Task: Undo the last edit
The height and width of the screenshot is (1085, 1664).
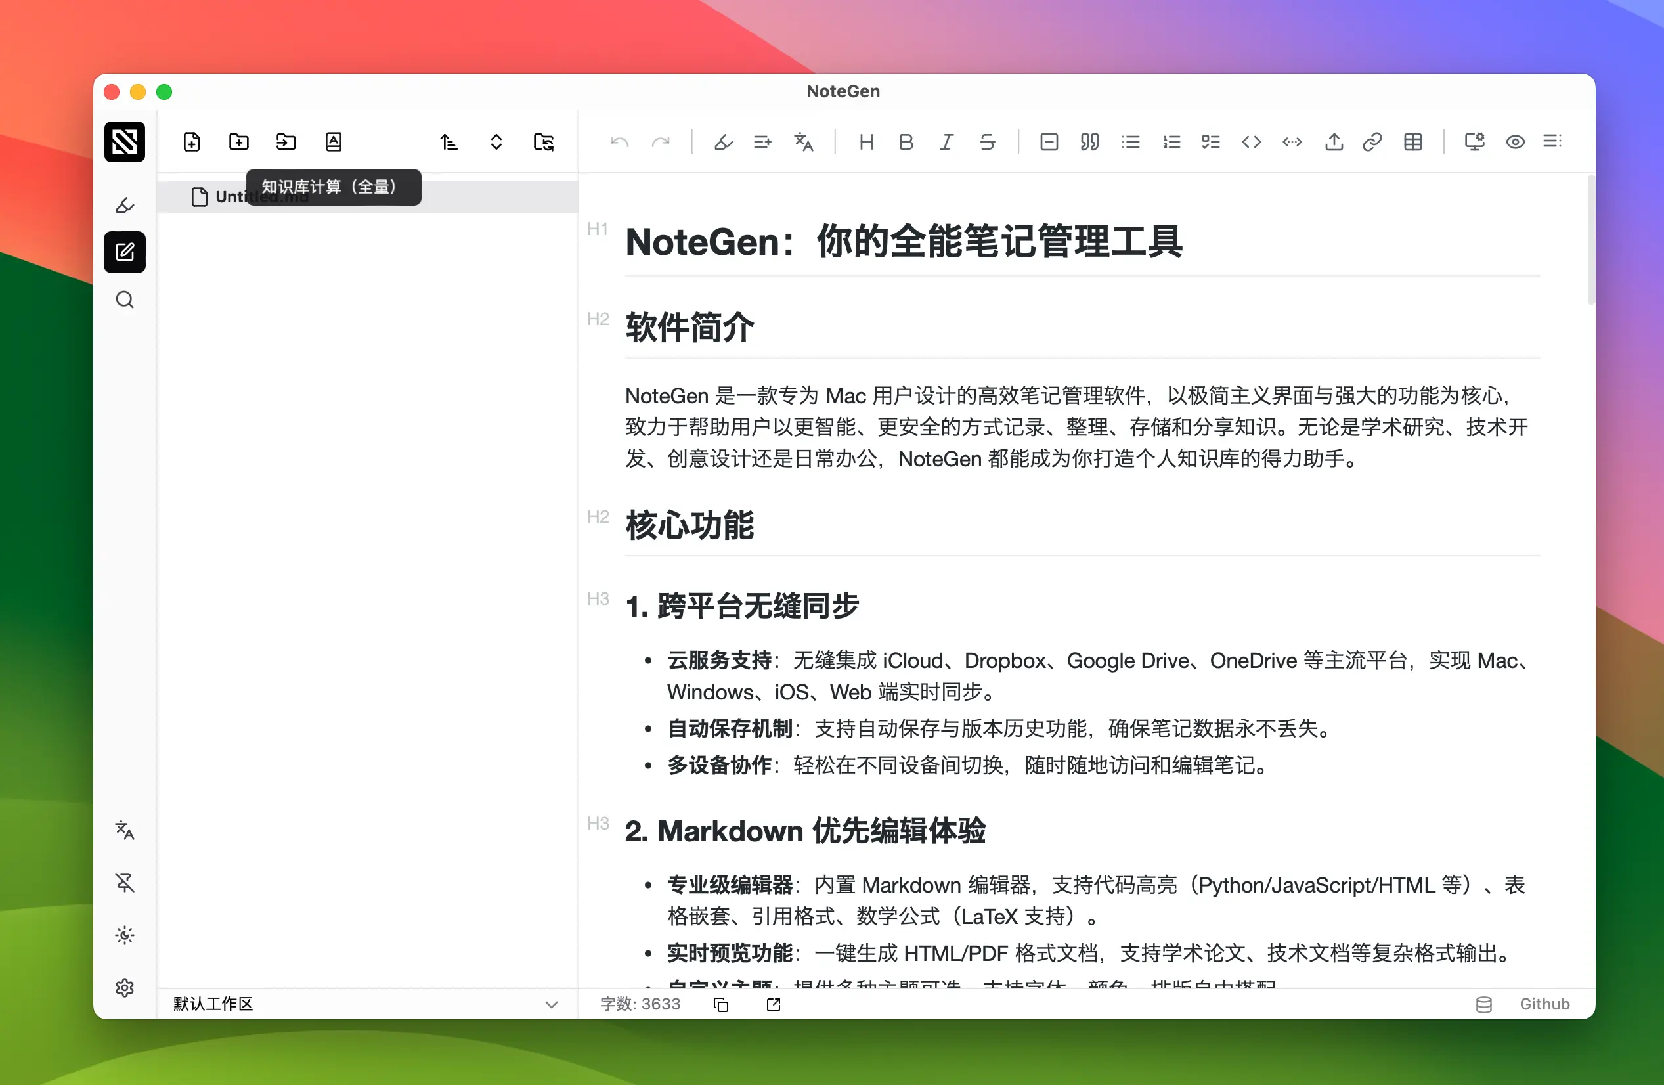Action: [619, 142]
